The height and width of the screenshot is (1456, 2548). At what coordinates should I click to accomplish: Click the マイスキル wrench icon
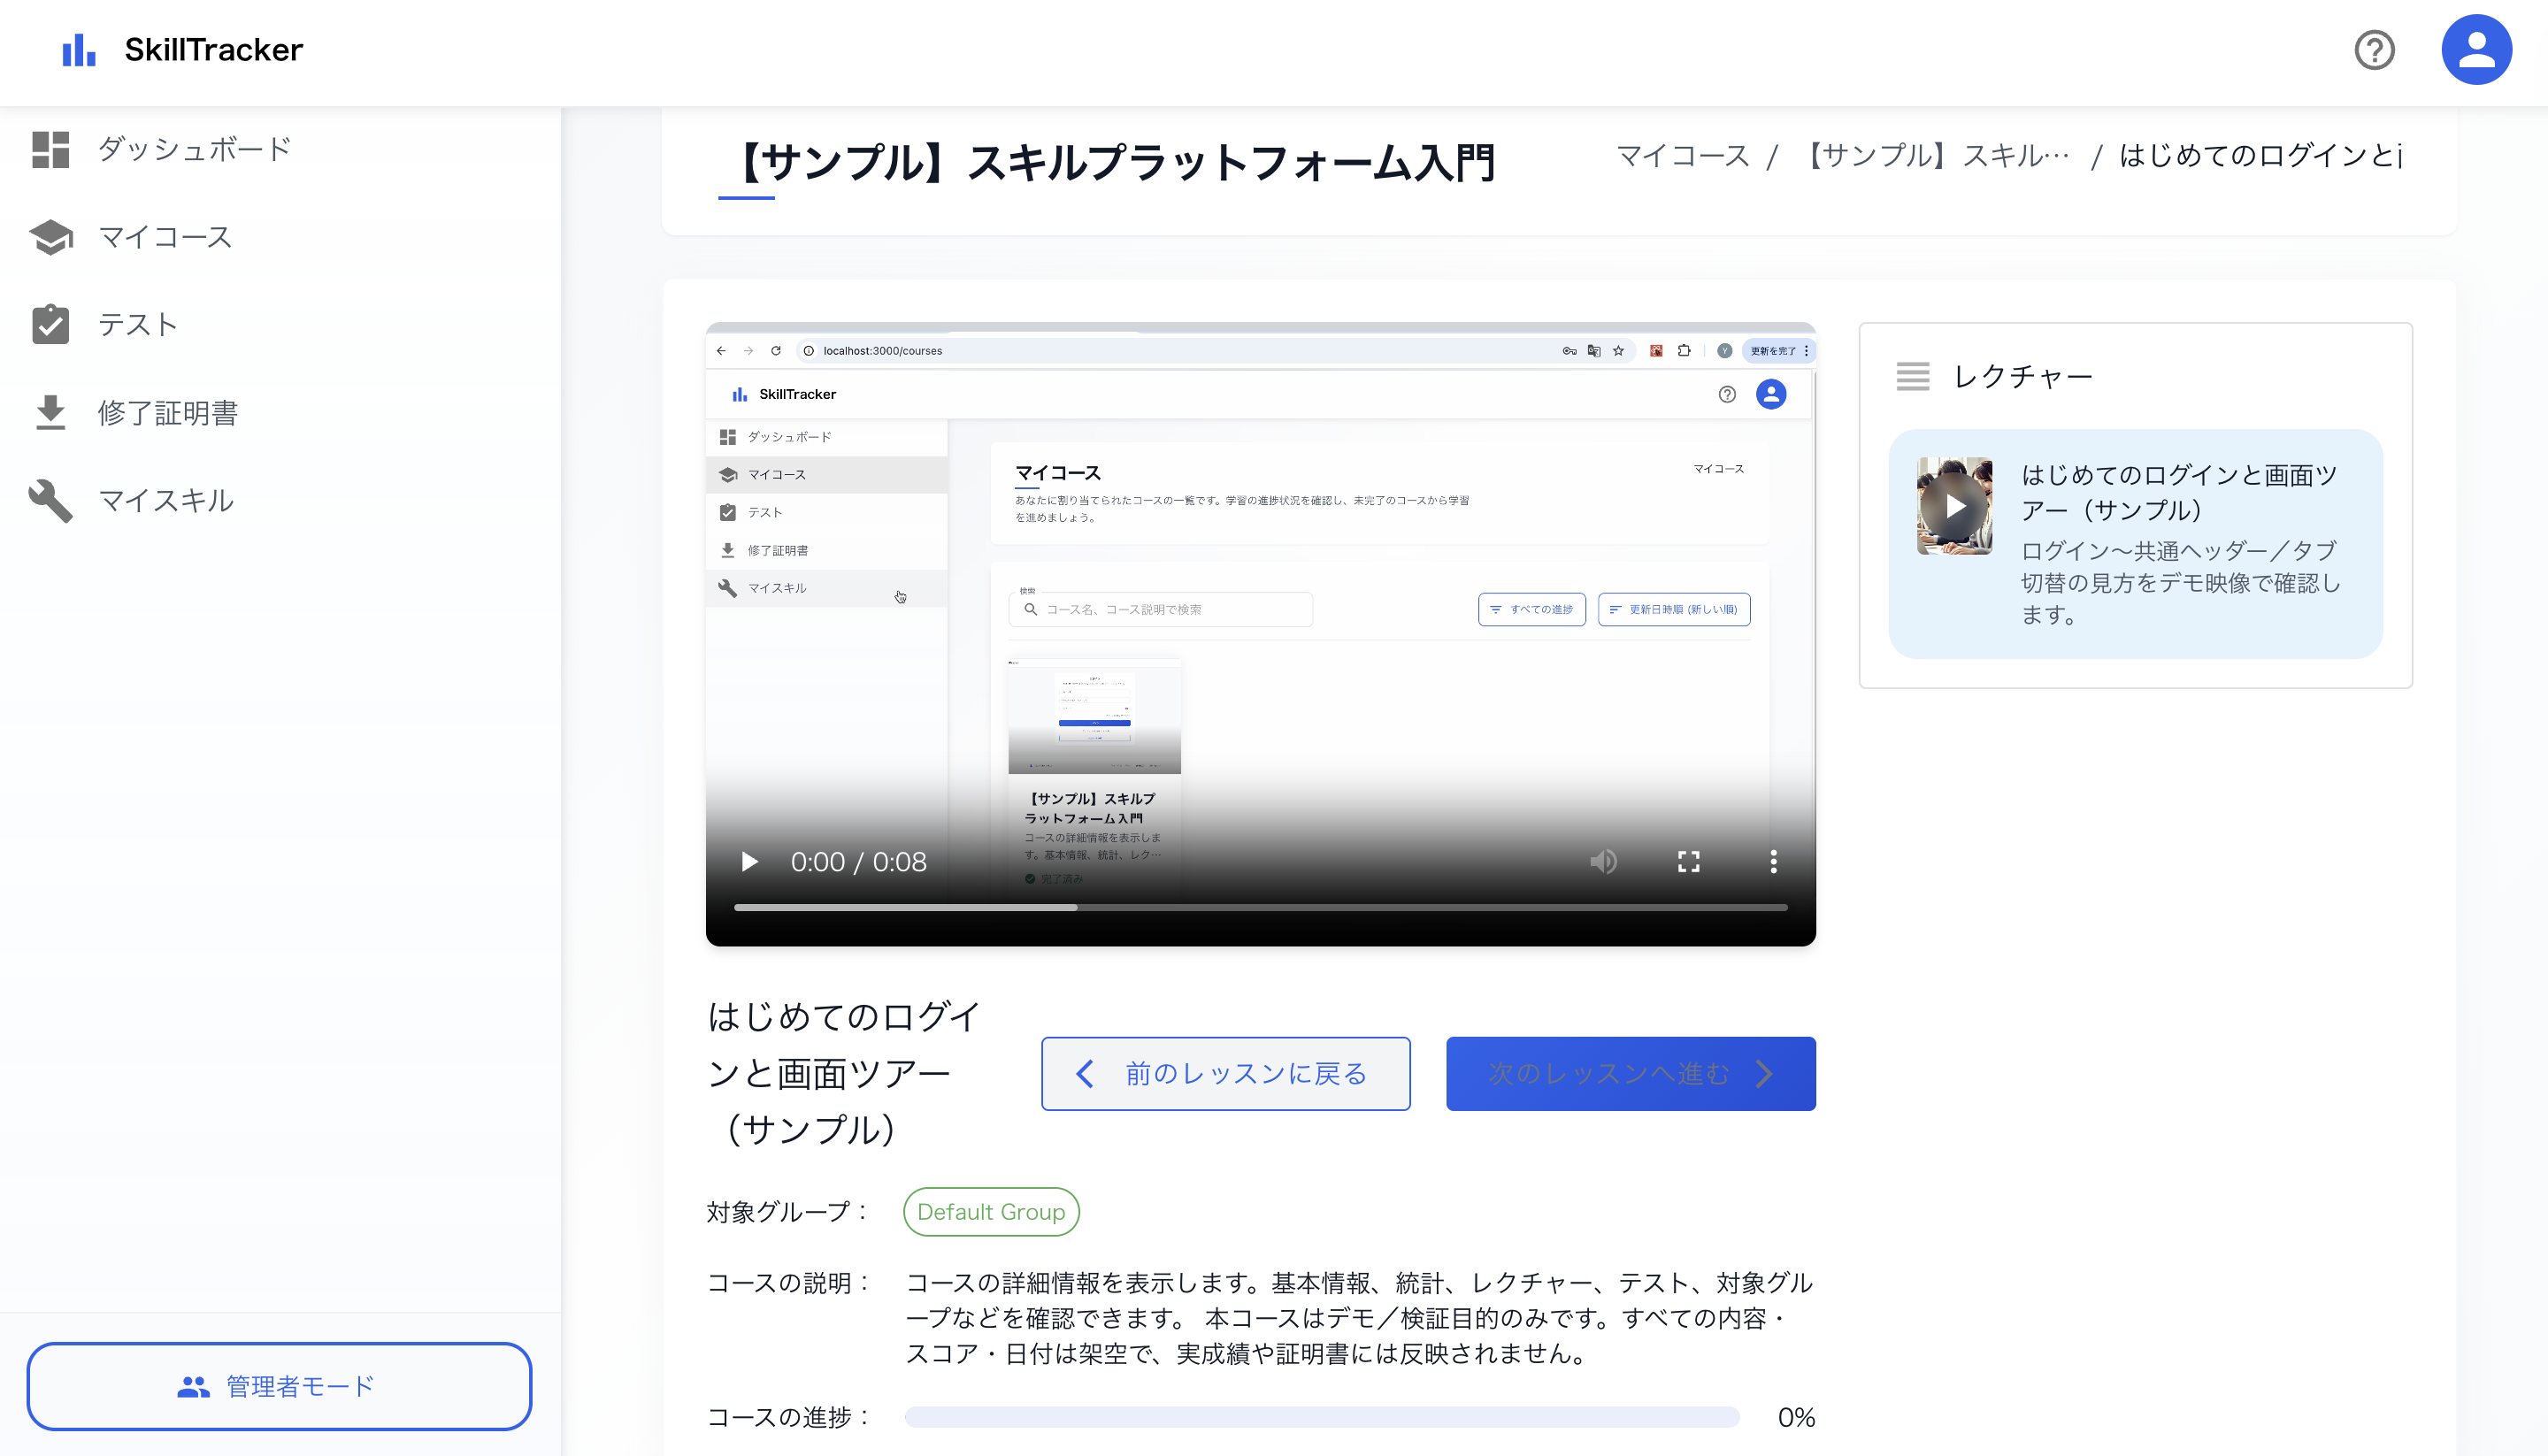[x=50, y=500]
